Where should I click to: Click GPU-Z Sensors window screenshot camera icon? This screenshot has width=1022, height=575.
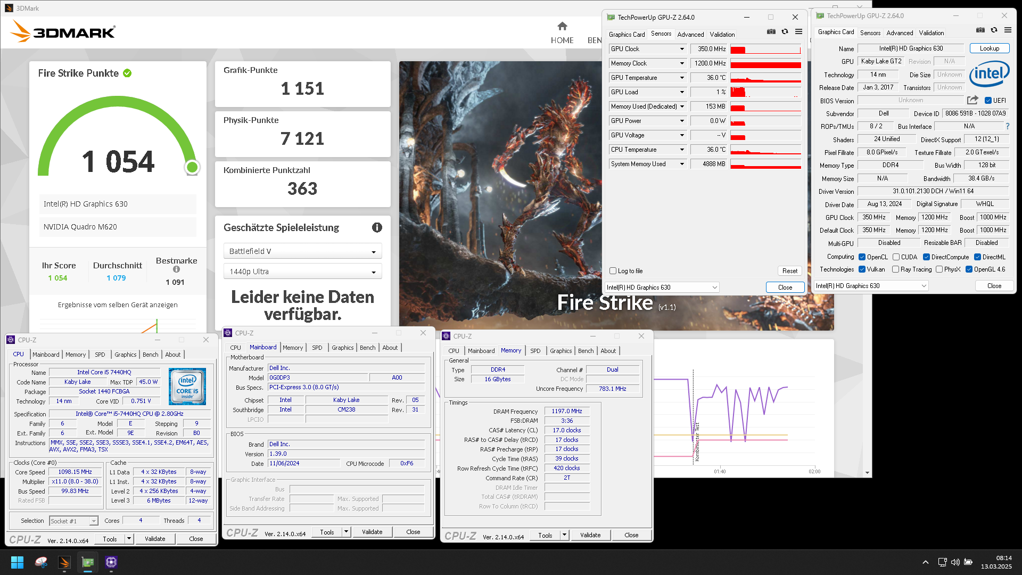[771, 32]
